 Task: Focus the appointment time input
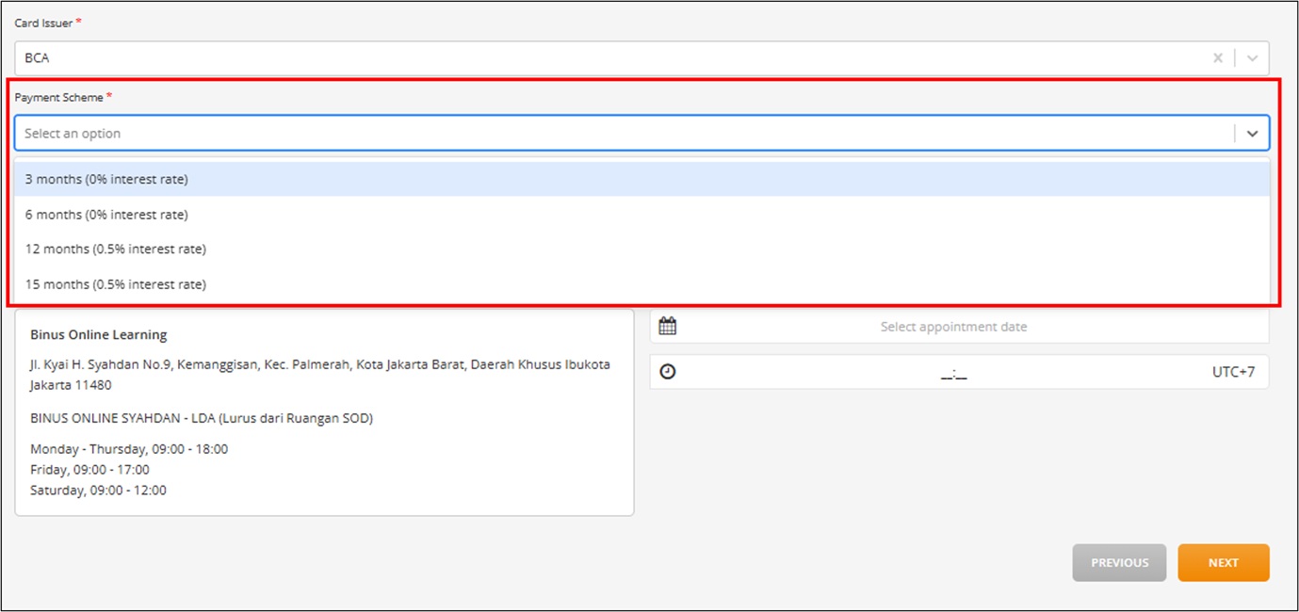coord(953,372)
